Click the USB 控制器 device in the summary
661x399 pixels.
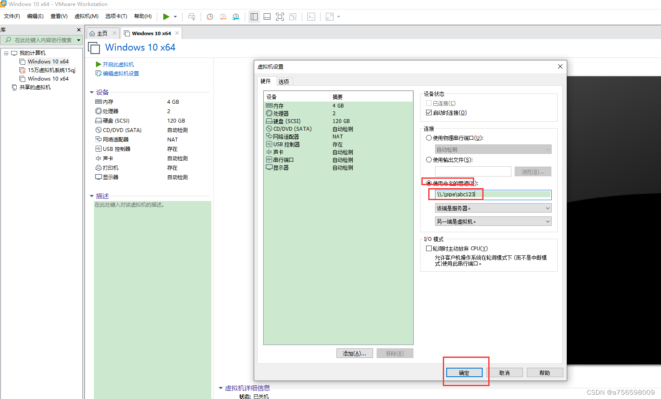pos(117,149)
